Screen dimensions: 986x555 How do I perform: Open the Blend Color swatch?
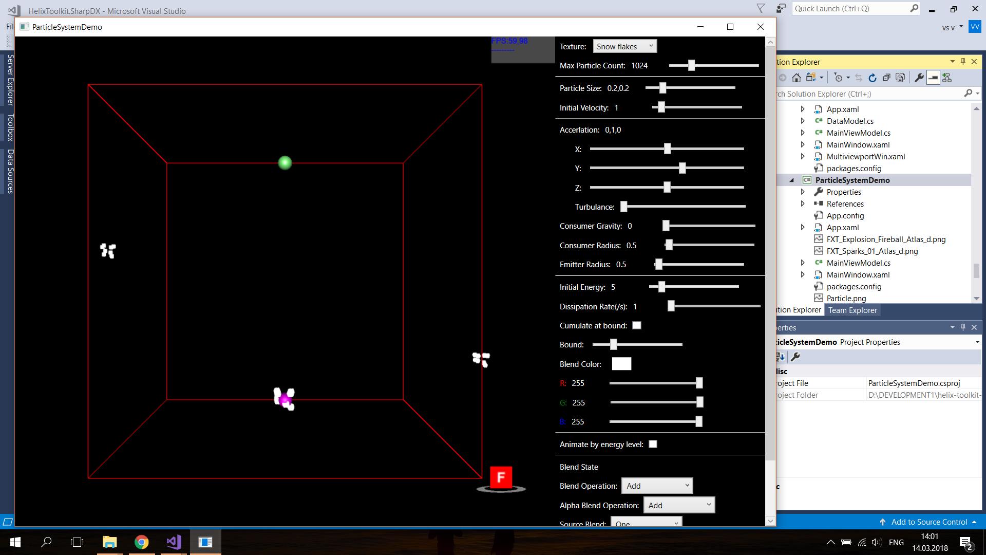tap(621, 363)
